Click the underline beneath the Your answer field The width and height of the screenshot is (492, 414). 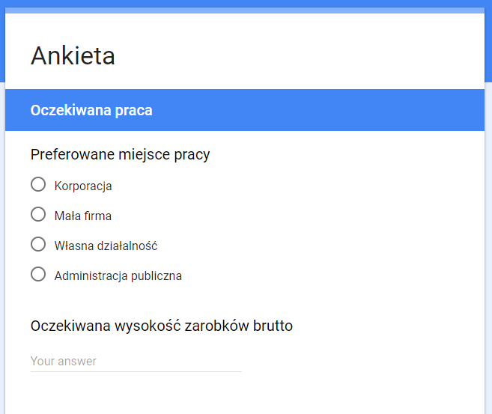tap(136, 371)
